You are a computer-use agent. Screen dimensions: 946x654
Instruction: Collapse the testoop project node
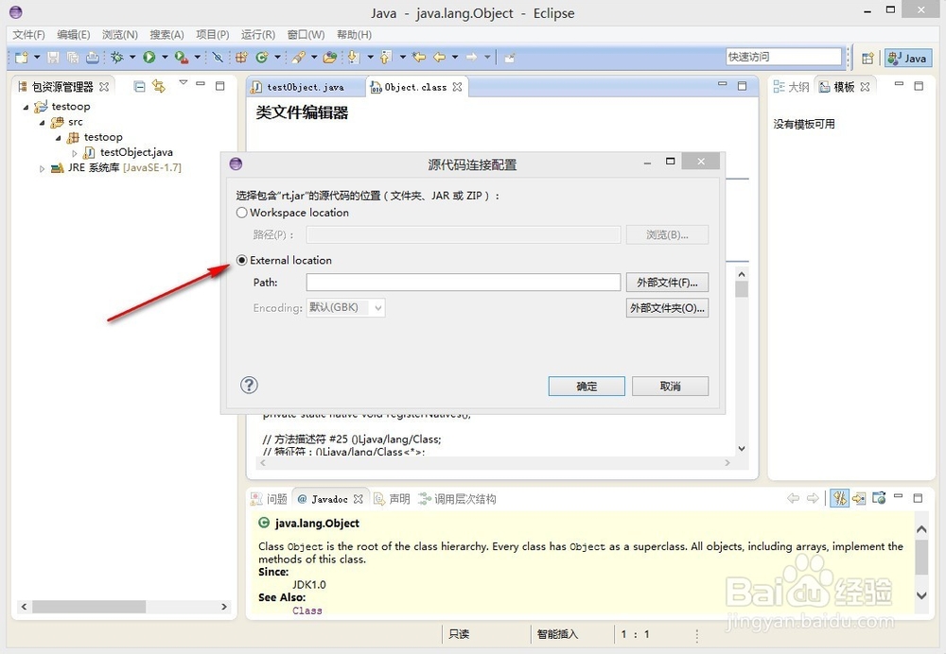pyautogui.click(x=26, y=107)
